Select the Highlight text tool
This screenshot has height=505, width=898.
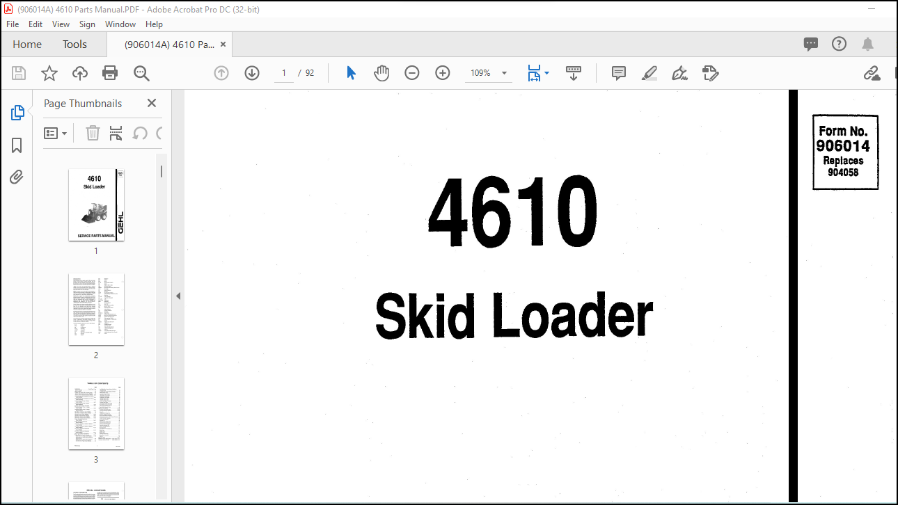click(649, 73)
